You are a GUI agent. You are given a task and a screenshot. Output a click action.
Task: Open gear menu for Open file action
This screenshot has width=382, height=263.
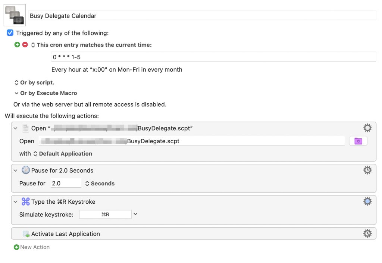367,128
